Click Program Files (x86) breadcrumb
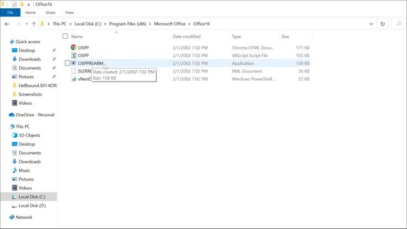 pyautogui.click(x=127, y=24)
